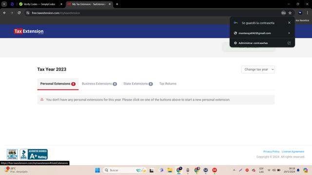Select the Personal Extensions tab
This screenshot has width=312, height=175.
tap(58, 84)
